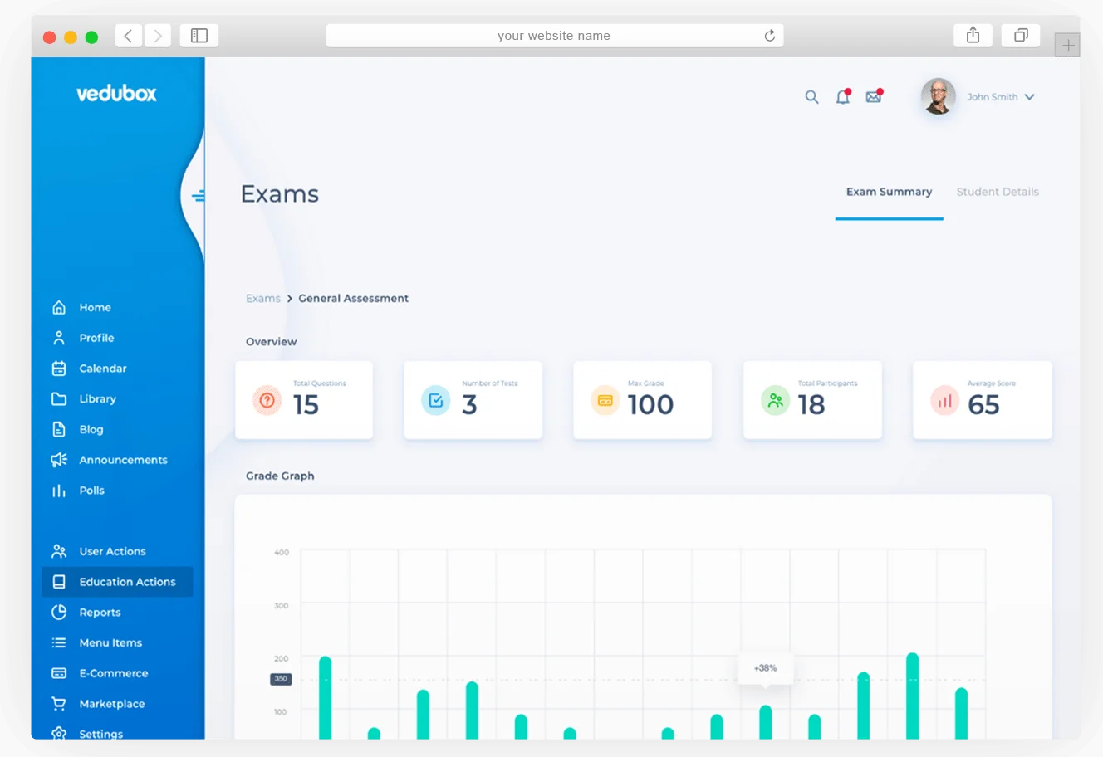This screenshot has width=1103, height=757.
Task: Toggle the blue sidebar collapse handle
Action: click(198, 196)
